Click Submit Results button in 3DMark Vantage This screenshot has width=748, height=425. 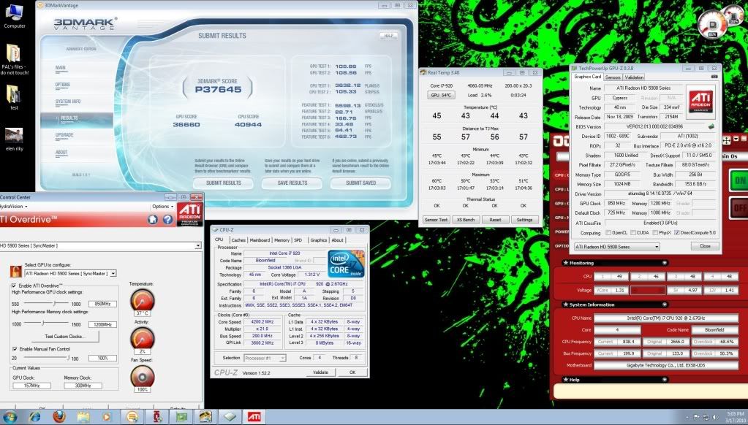click(223, 183)
